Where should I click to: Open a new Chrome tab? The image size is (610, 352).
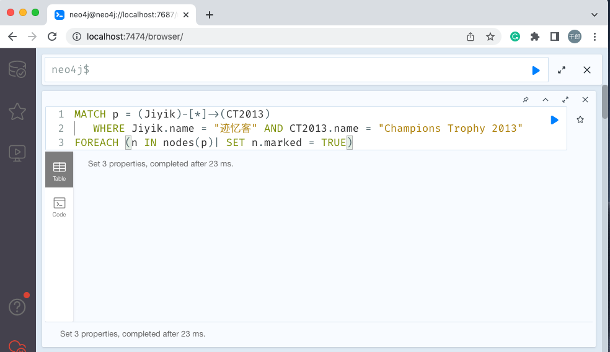pos(210,15)
